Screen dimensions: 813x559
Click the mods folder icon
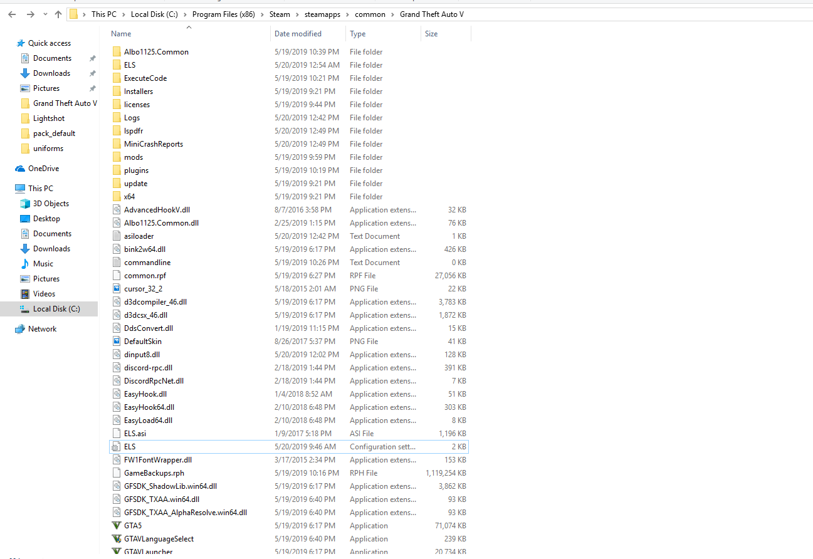tap(117, 157)
